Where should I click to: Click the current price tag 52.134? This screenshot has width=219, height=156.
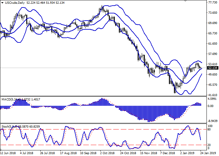[x=212, y=68]
